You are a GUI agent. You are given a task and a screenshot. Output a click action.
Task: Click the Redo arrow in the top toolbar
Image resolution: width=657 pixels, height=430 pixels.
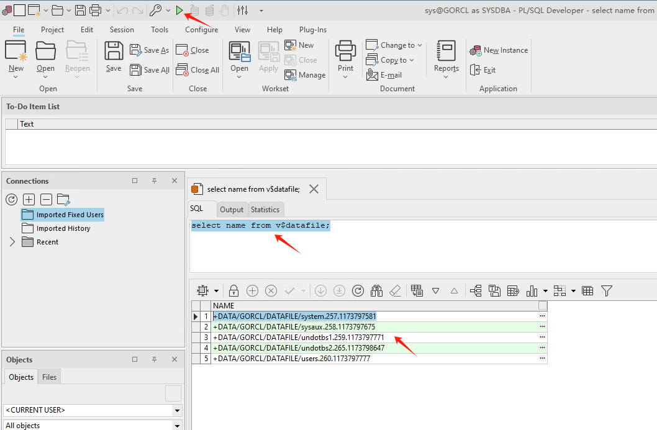click(x=137, y=11)
